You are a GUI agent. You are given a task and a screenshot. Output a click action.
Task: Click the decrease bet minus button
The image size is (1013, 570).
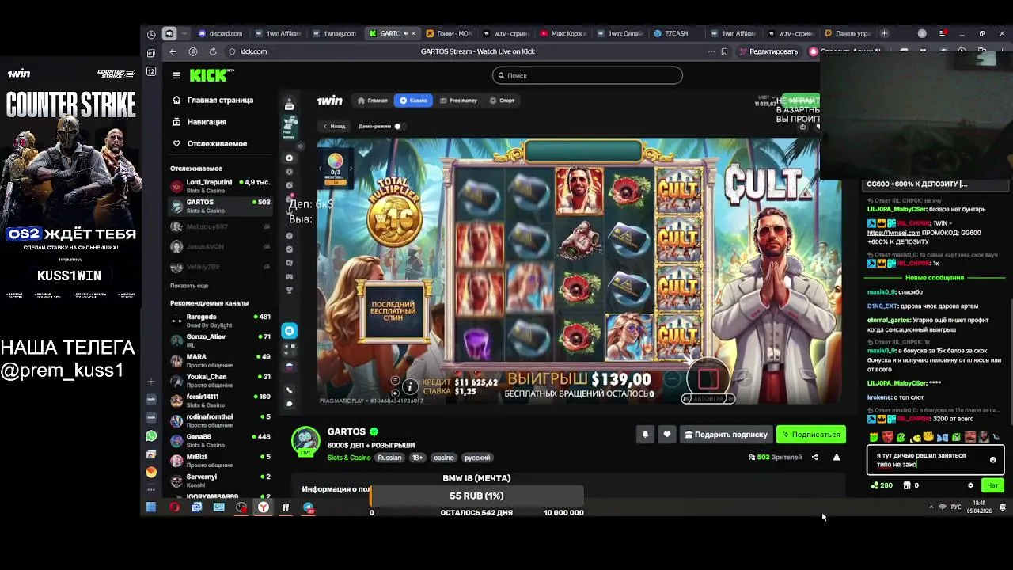tap(672, 379)
